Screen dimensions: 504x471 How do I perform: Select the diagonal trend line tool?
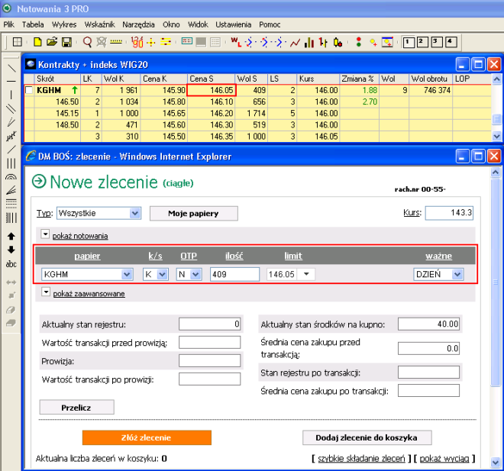(11, 68)
